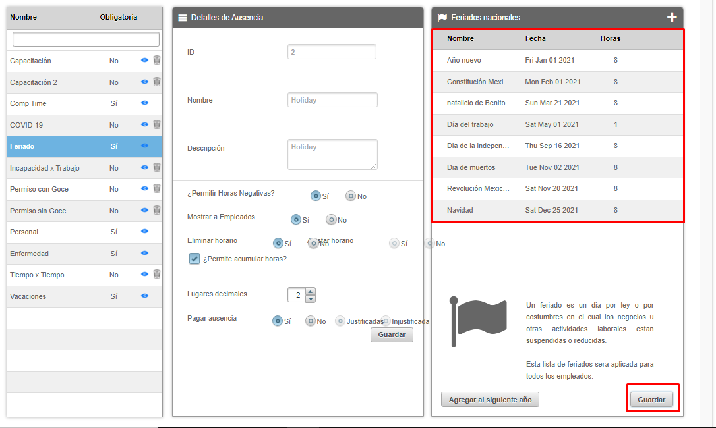Select No for Mostrar a Empleados
This screenshot has width=716, height=428.
tap(331, 220)
